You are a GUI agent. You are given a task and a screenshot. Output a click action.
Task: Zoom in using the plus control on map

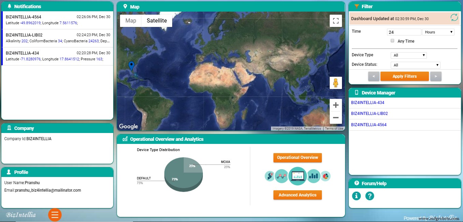[x=335, y=105]
